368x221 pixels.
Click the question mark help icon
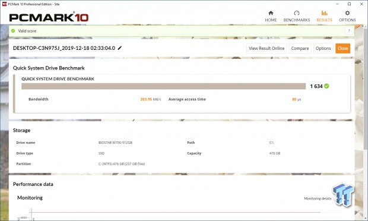pyautogui.click(x=349, y=31)
